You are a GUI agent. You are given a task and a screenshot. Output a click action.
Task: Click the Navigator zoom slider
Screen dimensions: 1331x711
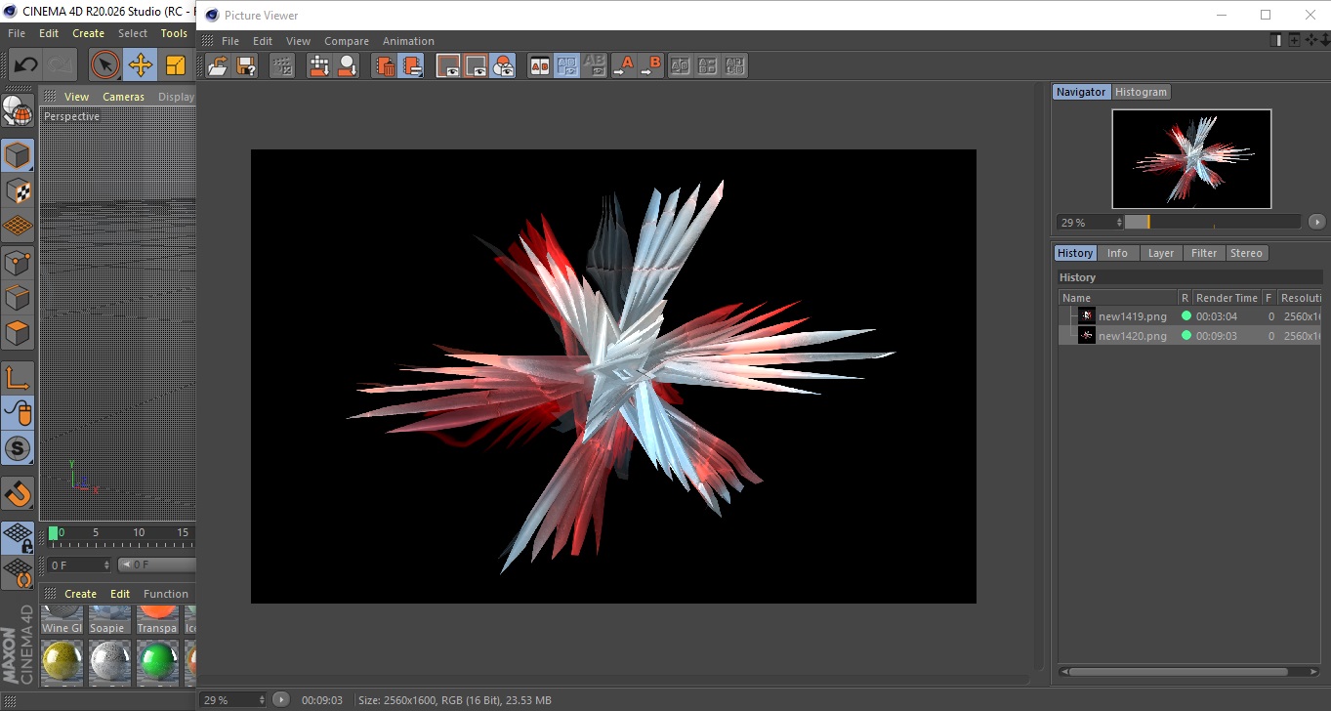click(x=1212, y=222)
